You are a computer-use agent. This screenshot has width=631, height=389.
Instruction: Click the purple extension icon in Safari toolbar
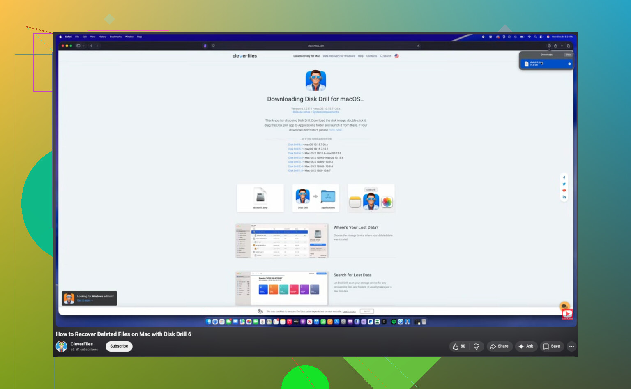point(205,46)
